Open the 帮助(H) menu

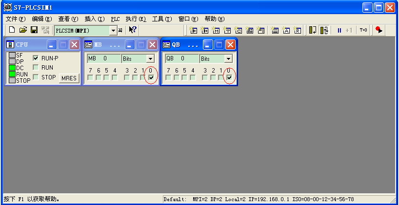215,19
